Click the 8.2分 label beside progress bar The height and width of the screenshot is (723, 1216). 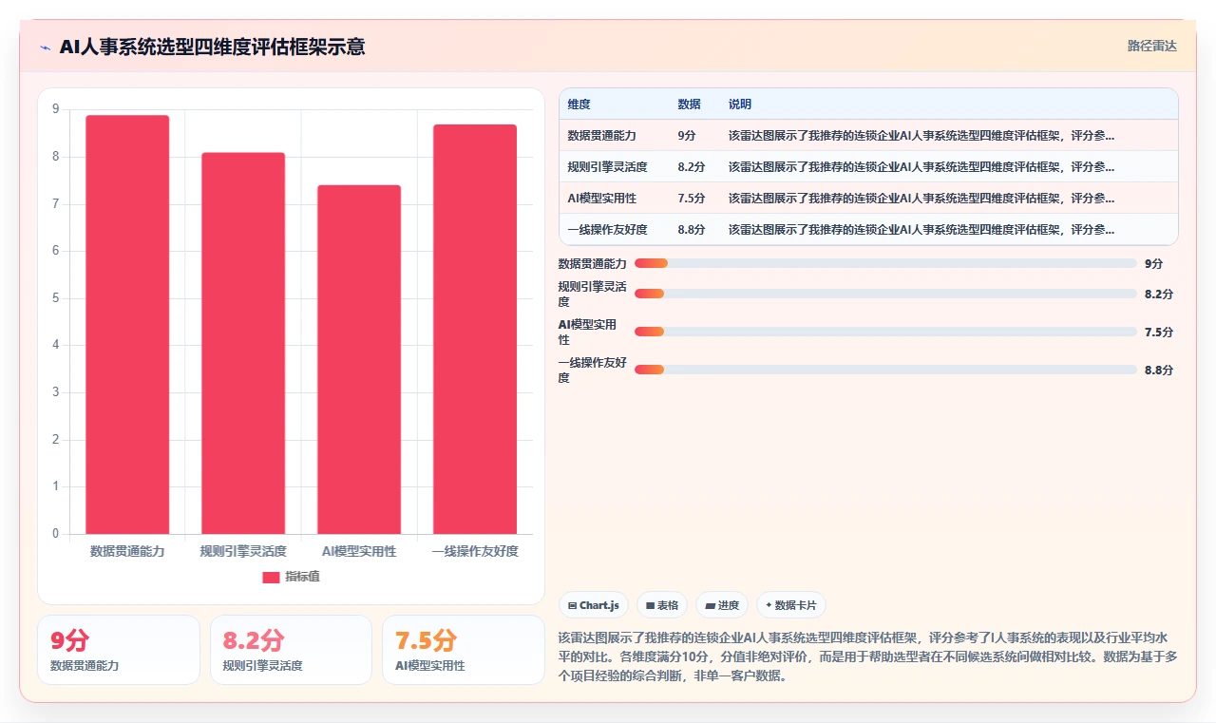(x=1159, y=294)
